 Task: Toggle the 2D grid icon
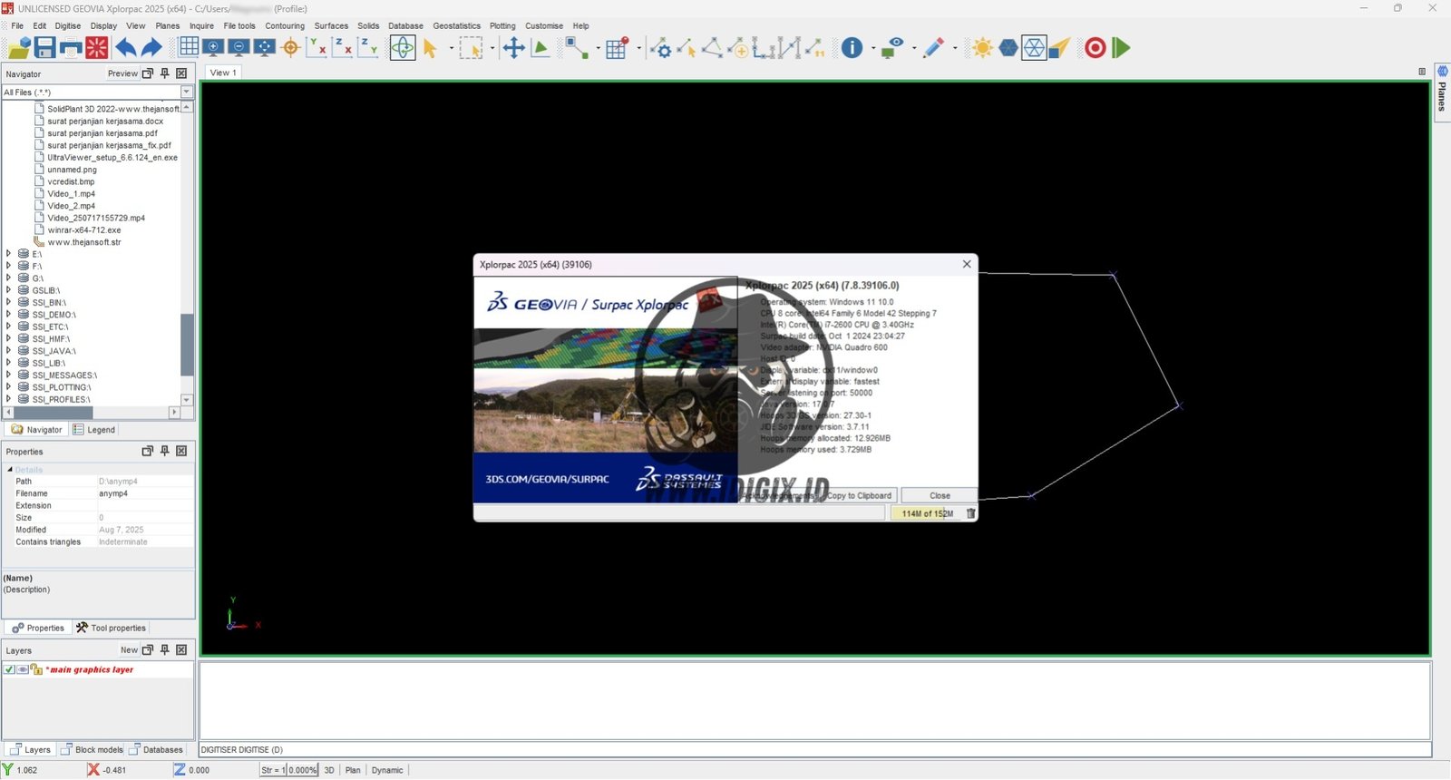189,47
